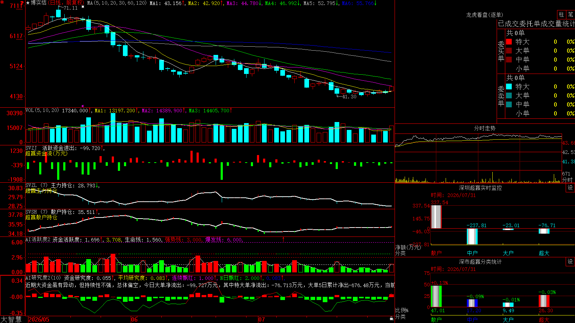Click the 分时走势 panel title

click(484, 128)
